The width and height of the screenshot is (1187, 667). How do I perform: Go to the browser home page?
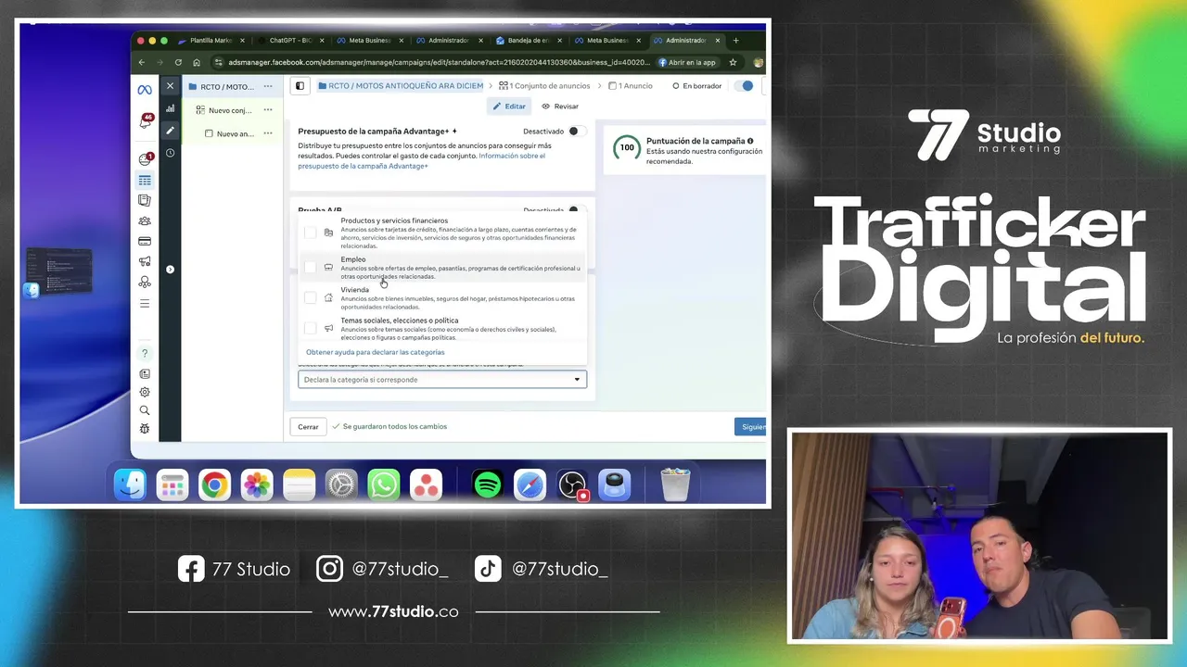197,63
